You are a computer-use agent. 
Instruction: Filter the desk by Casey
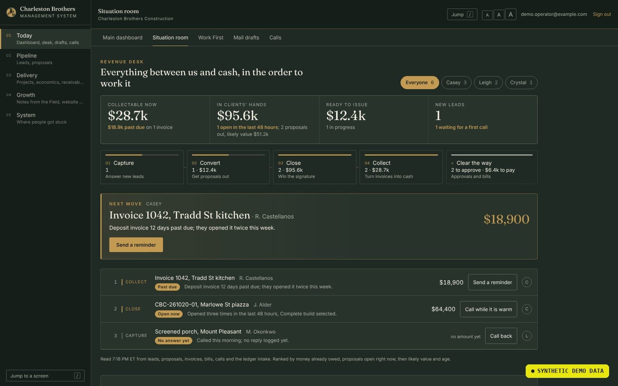(456, 83)
